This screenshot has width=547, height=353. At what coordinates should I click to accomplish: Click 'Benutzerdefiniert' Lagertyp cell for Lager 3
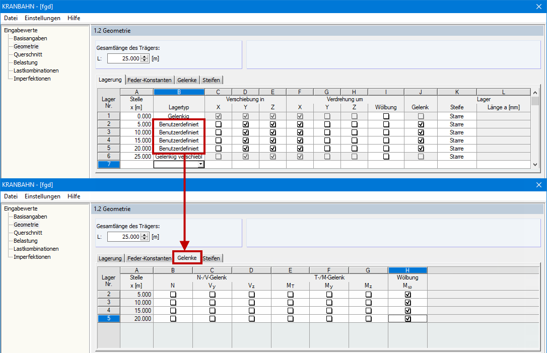[179, 132]
